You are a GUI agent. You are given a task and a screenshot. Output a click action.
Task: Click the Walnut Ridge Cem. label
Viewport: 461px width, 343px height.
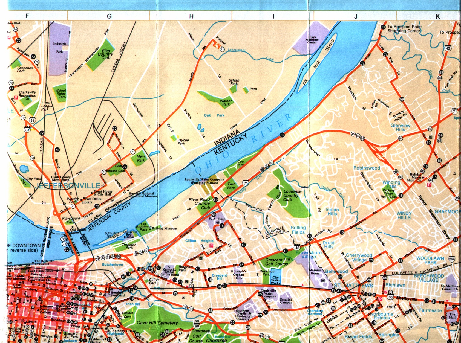point(61,94)
